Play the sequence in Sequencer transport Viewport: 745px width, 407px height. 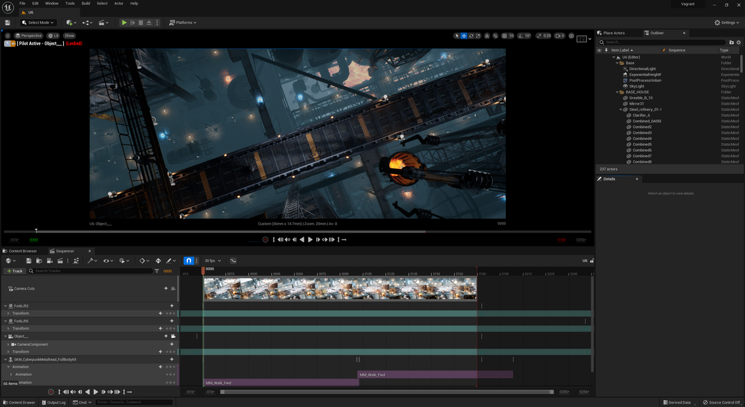click(x=96, y=392)
